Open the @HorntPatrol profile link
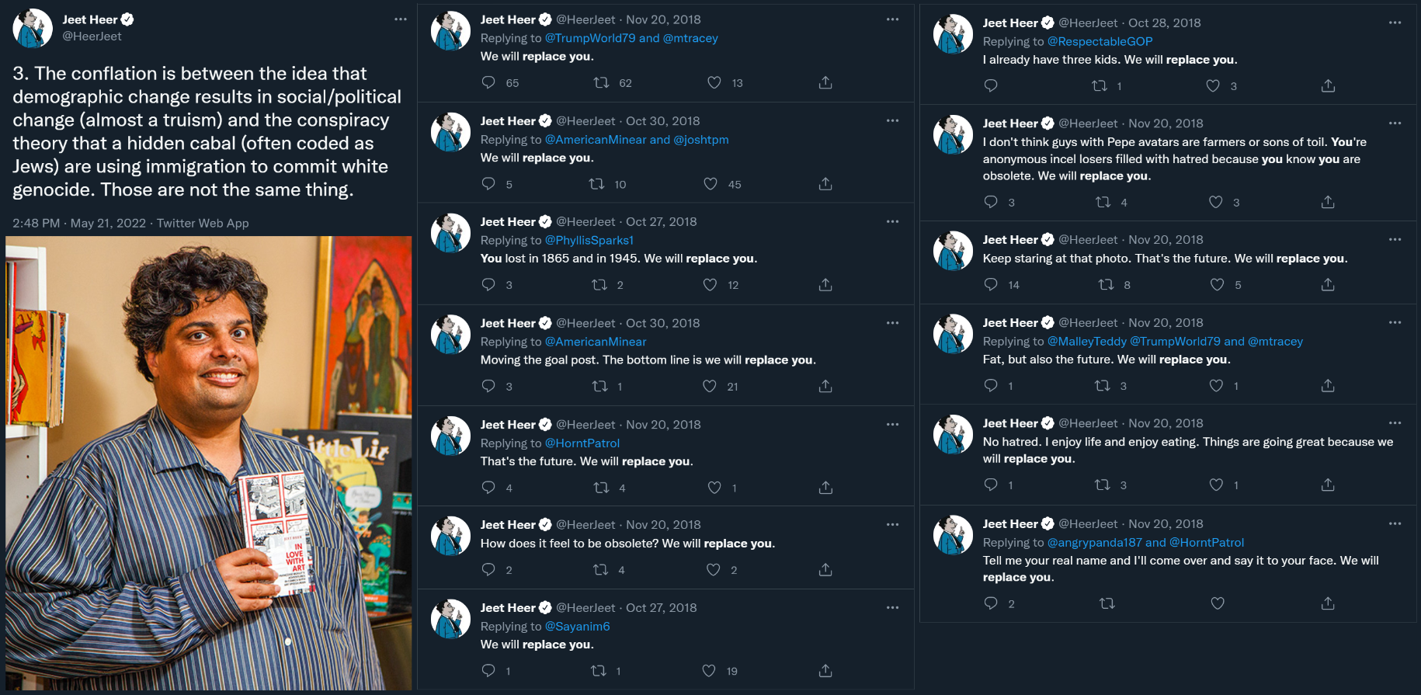 [582, 443]
